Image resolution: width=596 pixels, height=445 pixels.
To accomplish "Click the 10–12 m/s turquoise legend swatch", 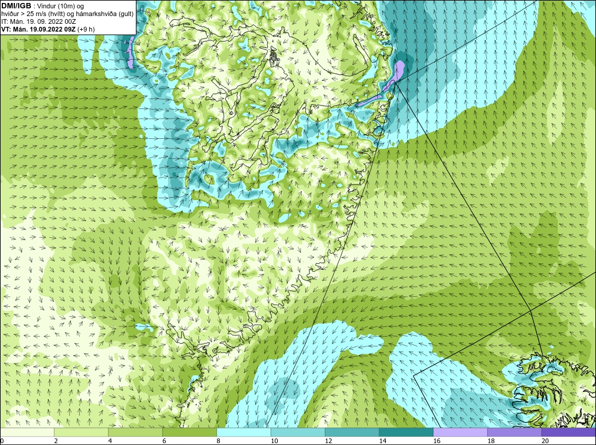I will [x=297, y=432].
